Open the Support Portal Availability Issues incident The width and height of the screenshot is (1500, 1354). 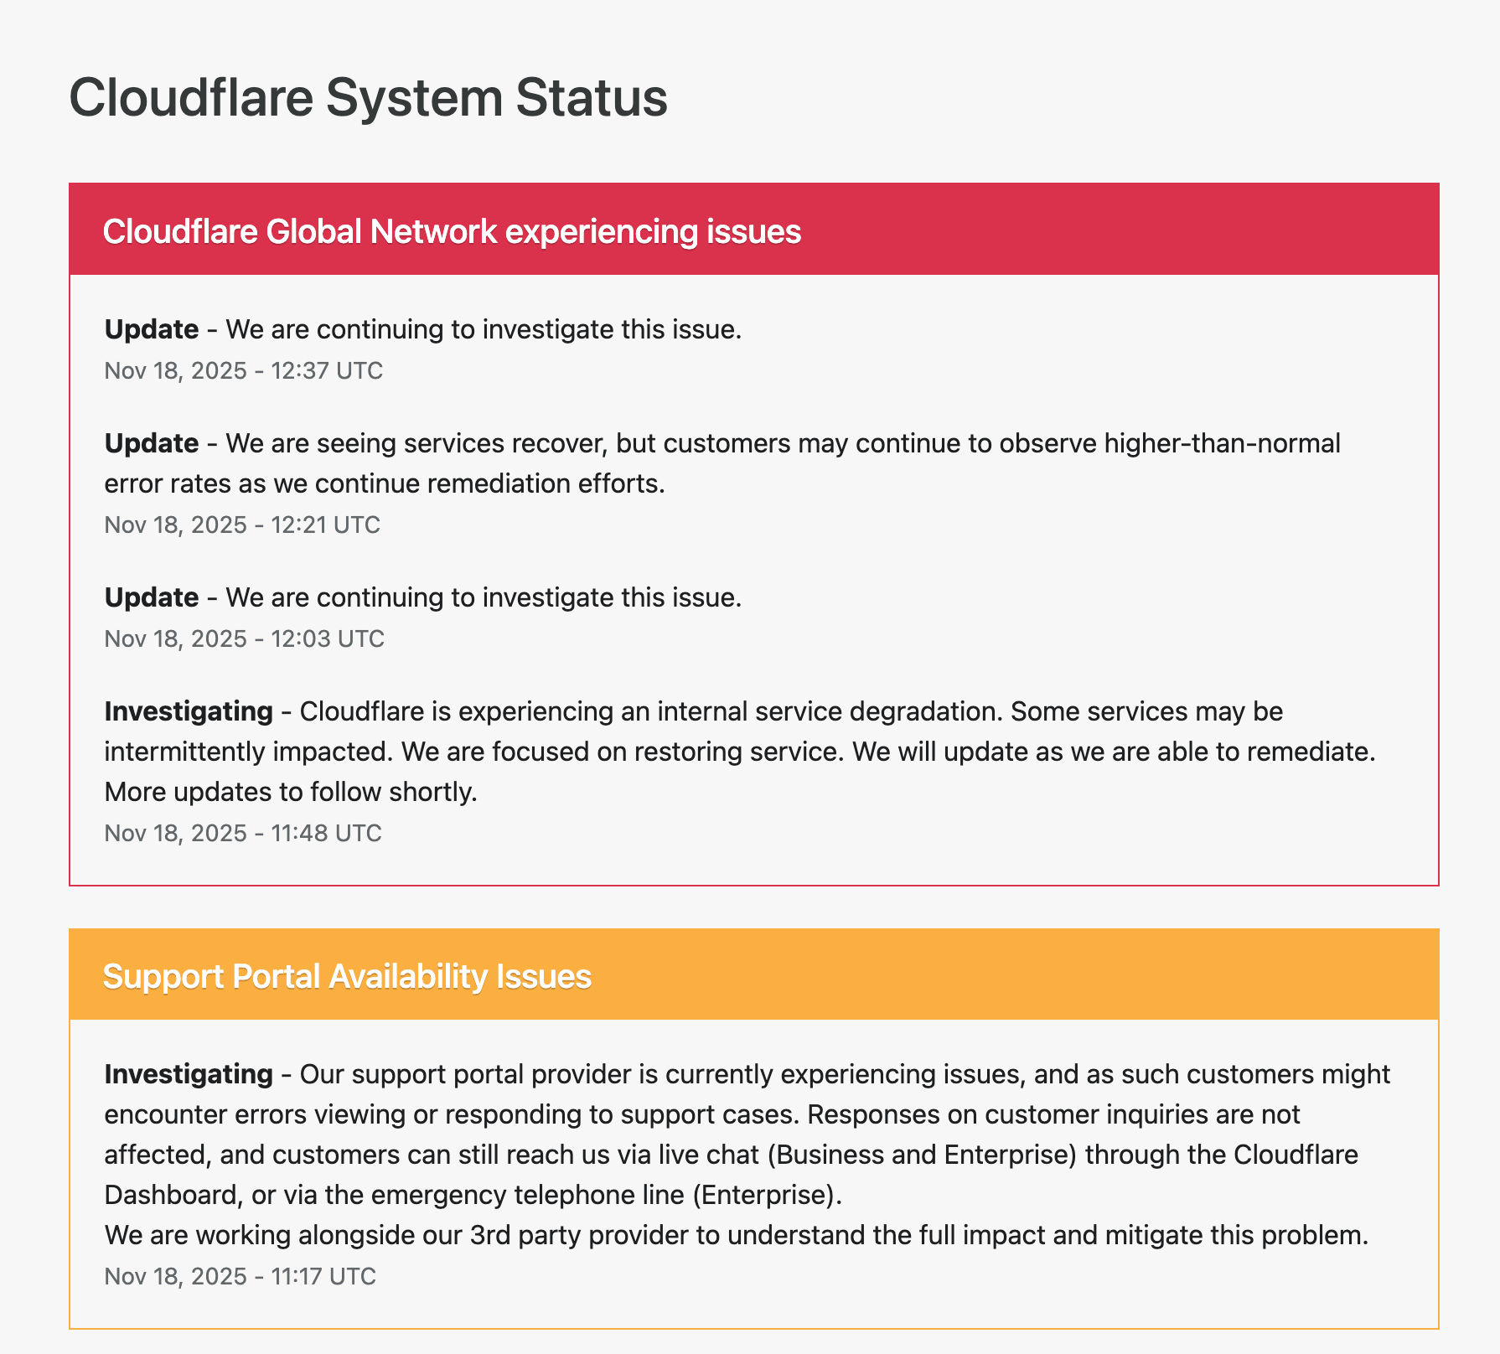coord(347,976)
